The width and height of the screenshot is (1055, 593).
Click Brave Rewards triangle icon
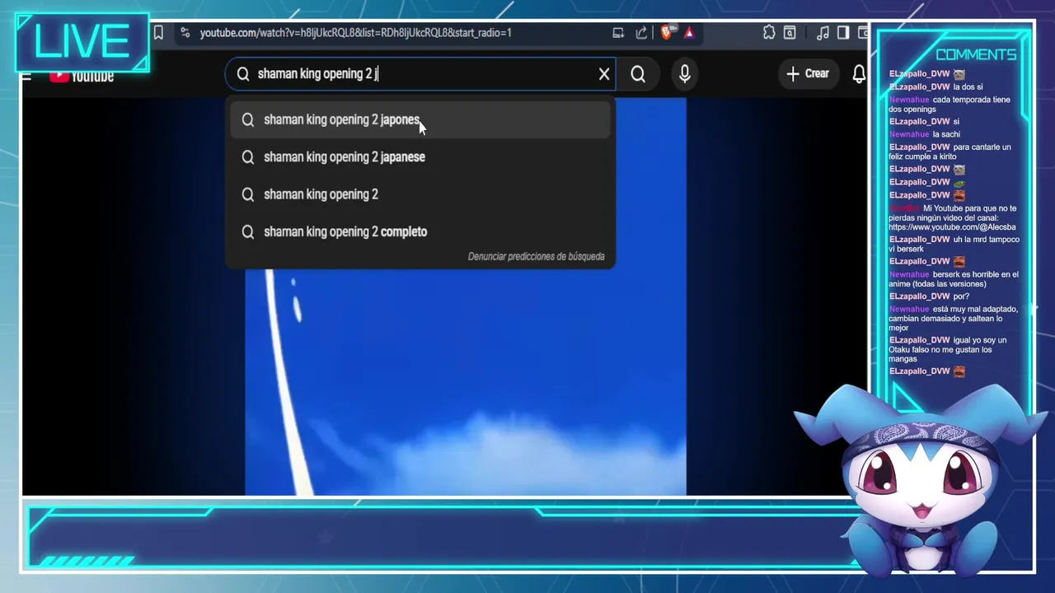point(689,33)
